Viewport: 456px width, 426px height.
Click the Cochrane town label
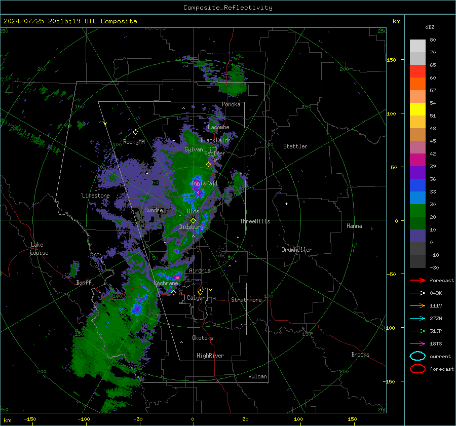pos(166,283)
